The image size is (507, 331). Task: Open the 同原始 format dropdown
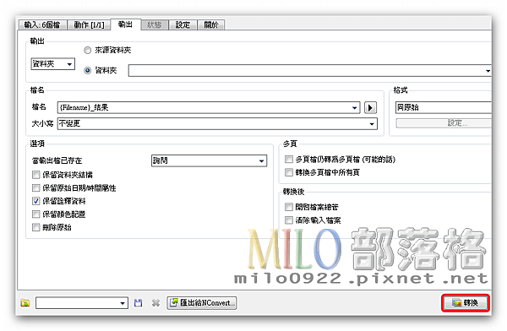click(444, 107)
